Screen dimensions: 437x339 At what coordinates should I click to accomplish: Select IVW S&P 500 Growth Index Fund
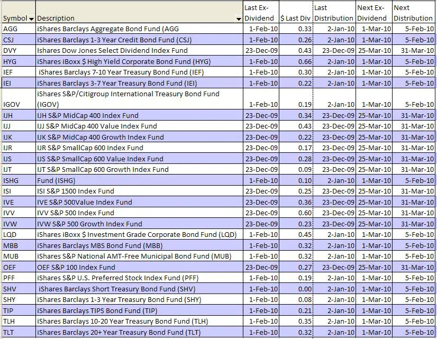point(139,224)
